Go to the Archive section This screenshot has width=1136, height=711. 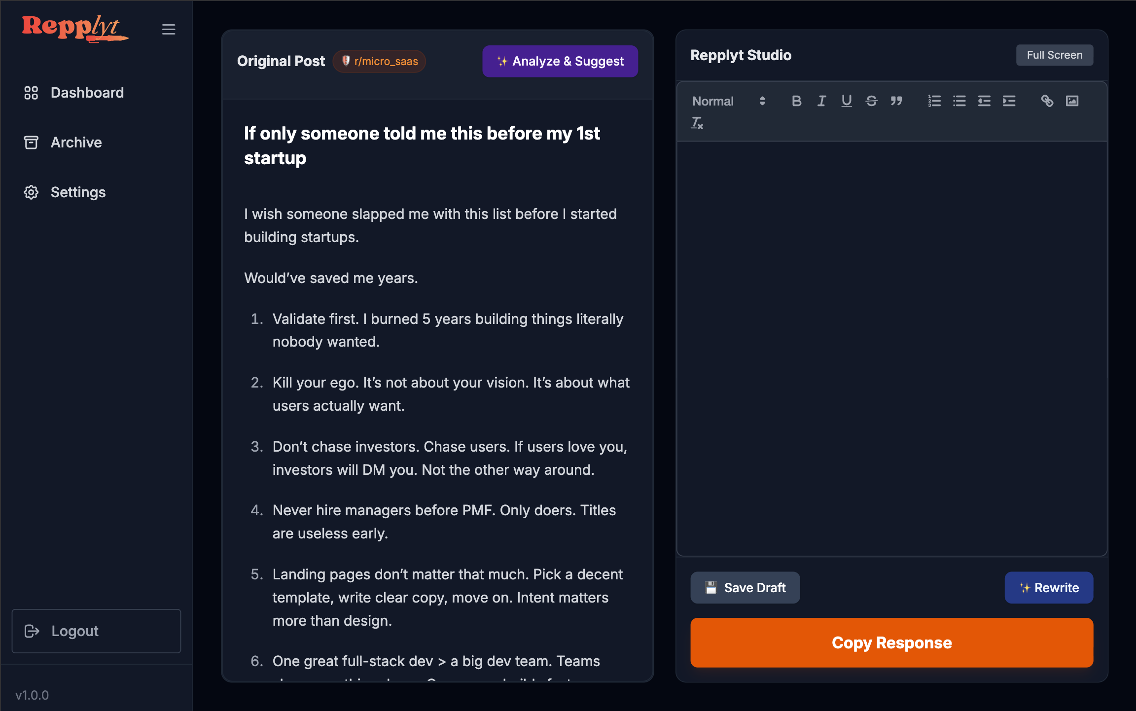coord(76,142)
